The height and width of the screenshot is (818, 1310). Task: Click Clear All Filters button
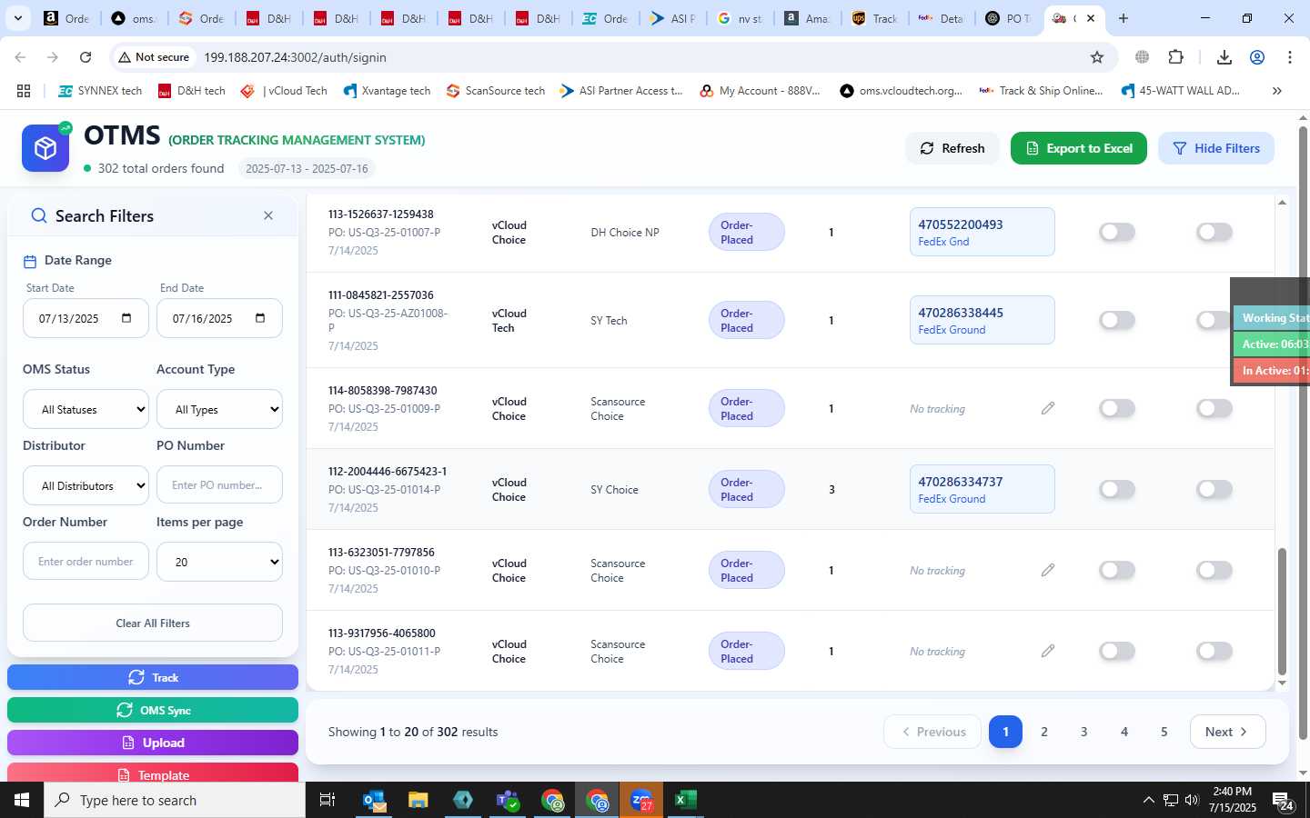click(x=153, y=623)
